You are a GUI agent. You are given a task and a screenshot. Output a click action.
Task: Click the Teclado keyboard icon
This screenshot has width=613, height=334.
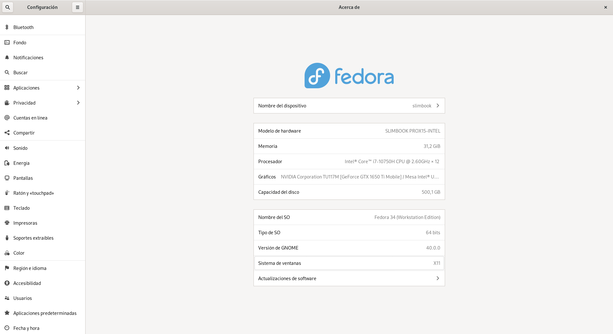(7, 208)
